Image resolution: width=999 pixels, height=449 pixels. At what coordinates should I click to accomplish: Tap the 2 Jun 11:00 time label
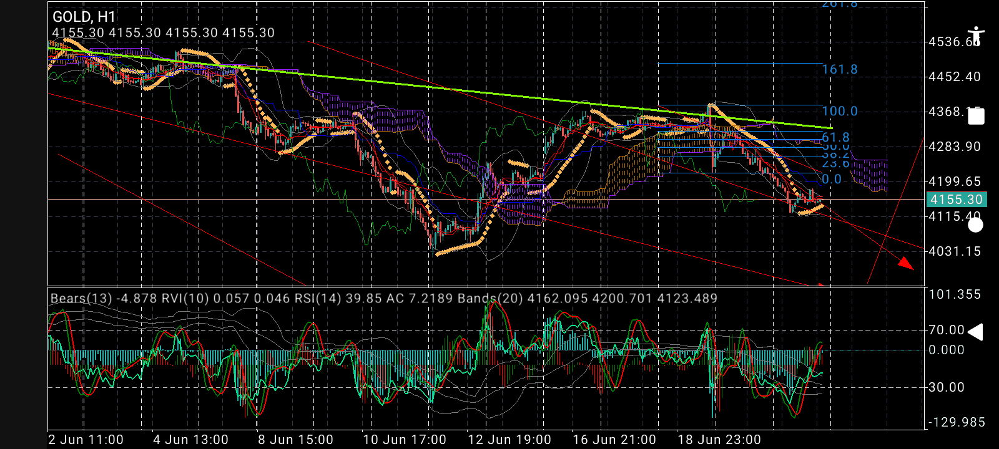point(86,440)
